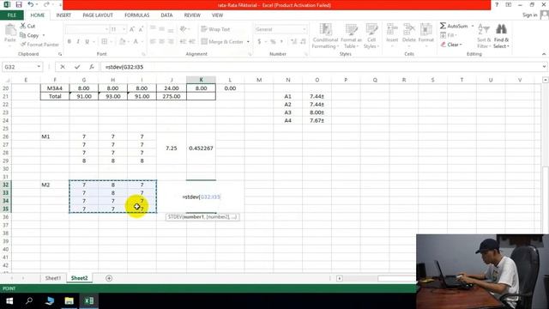Open the Name Box dropdown arrow

[39, 67]
